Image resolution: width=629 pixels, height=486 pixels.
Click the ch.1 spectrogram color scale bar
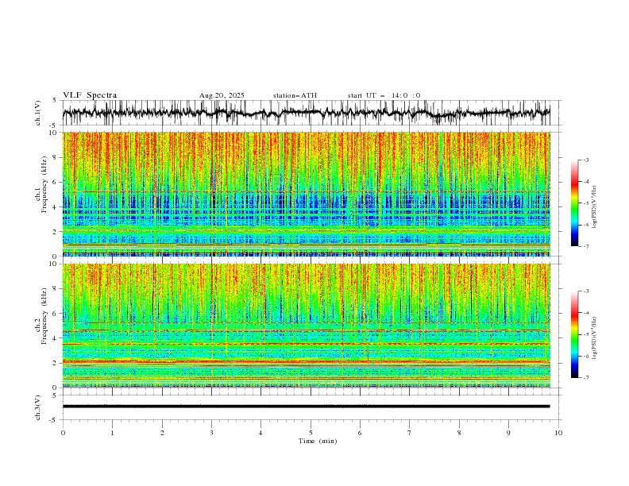click(574, 203)
